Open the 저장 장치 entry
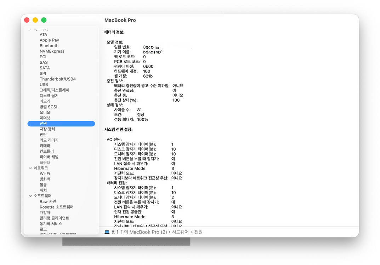Image resolution: width=380 pixels, height=265 pixels. click(47, 129)
